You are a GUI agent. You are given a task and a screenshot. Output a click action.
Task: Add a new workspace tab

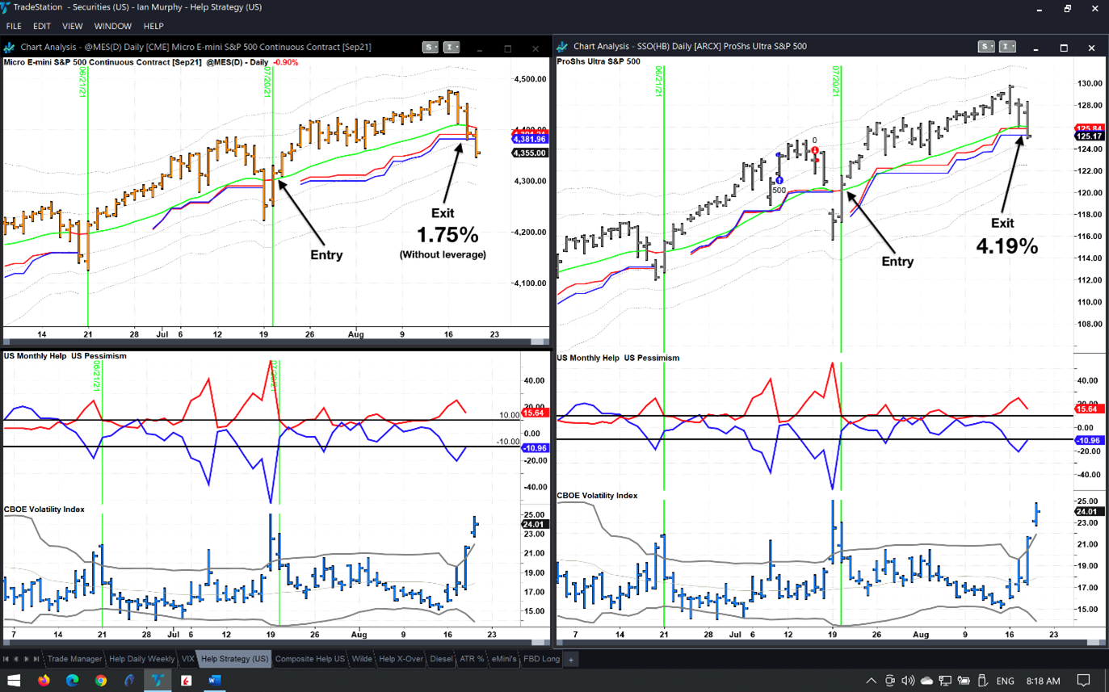tap(570, 660)
